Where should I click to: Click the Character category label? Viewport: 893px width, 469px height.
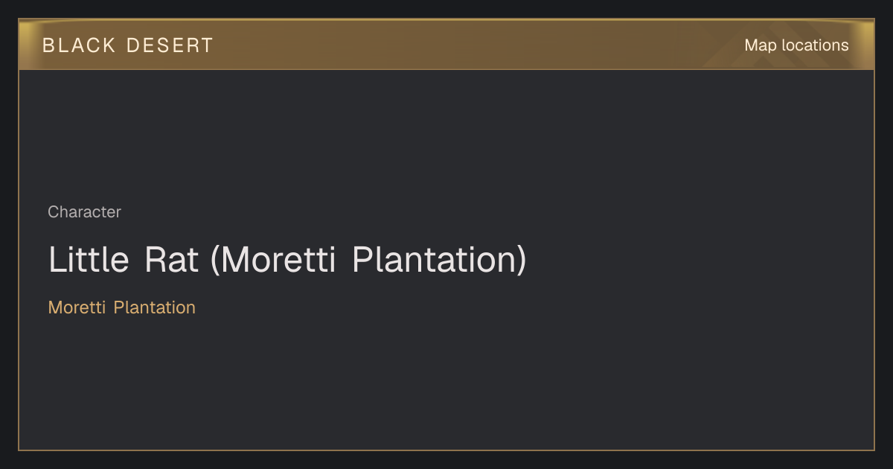pos(84,212)
